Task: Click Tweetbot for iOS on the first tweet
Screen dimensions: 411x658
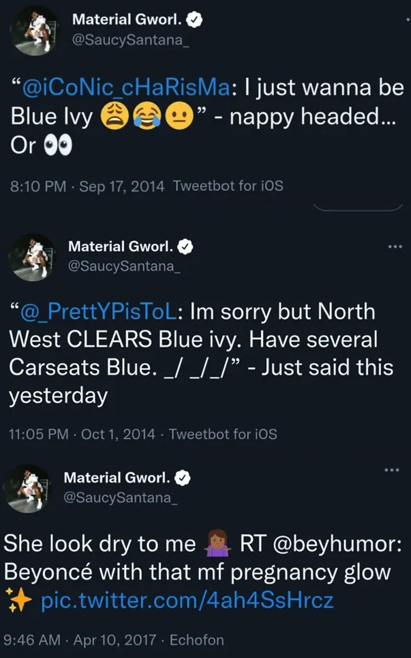Action: 228,186
